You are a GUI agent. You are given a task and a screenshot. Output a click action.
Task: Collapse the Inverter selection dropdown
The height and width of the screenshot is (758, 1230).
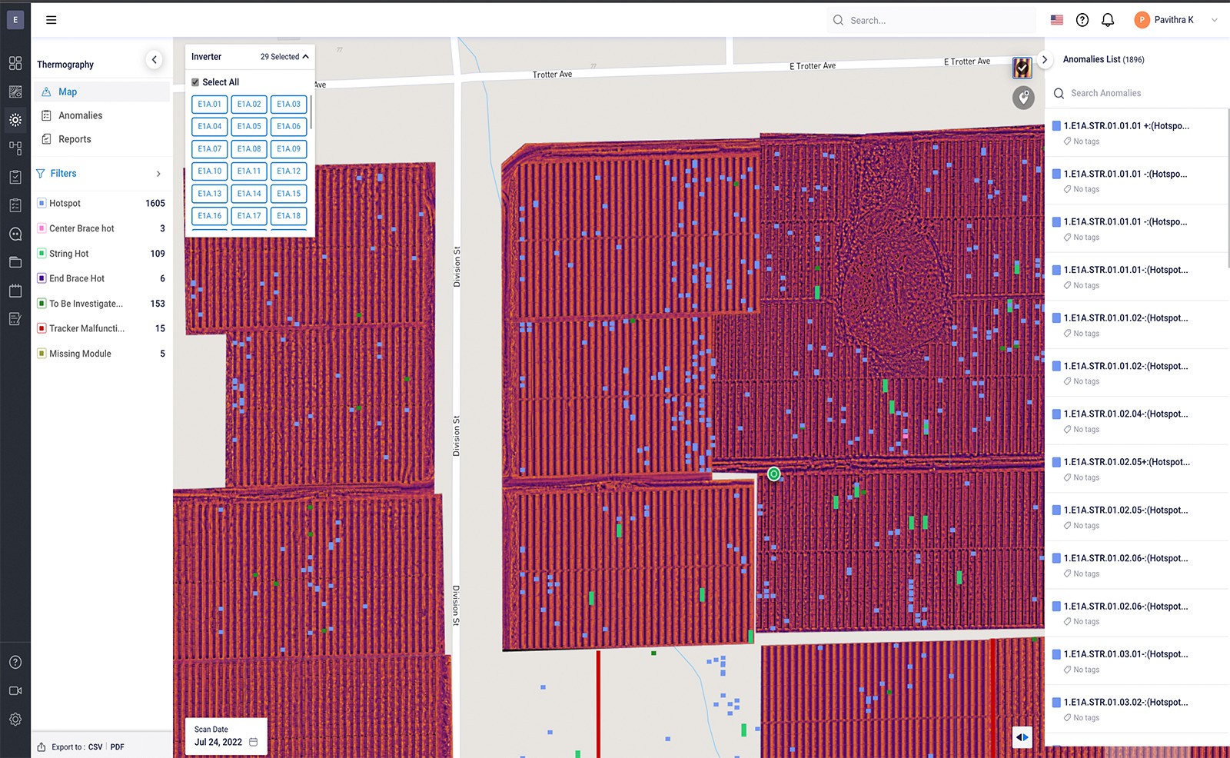click(x=304, y=56)
